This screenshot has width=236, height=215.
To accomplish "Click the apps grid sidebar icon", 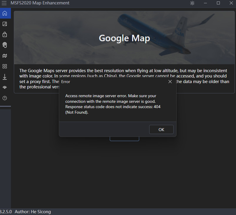I will tap(5, 66).
